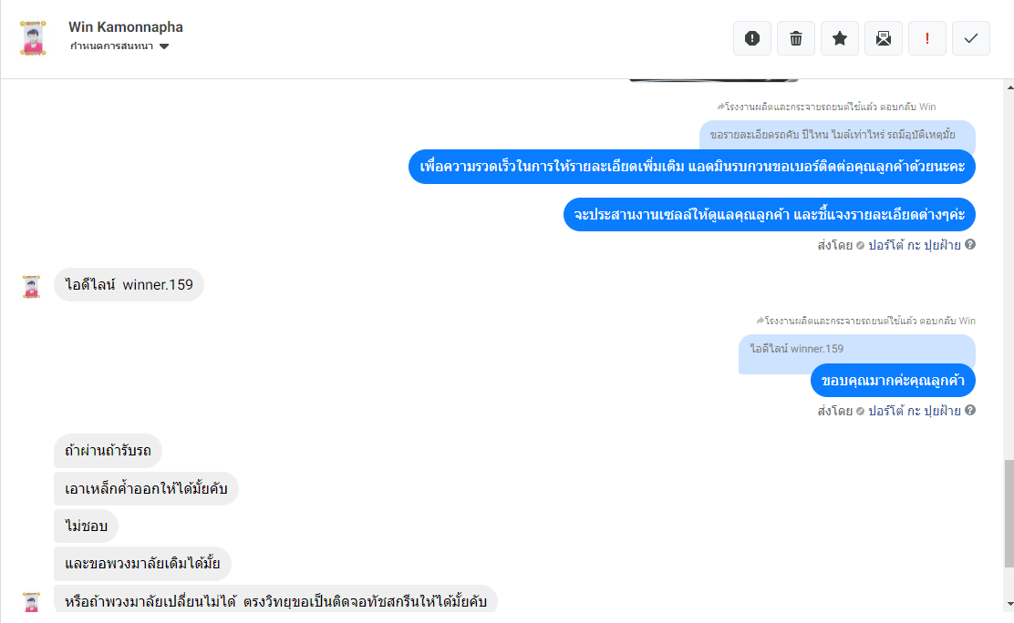Screen dimensions: 1014x623
Task: Click help icon beside second ส่งโดย line
Action: click(x=970, y=410)
